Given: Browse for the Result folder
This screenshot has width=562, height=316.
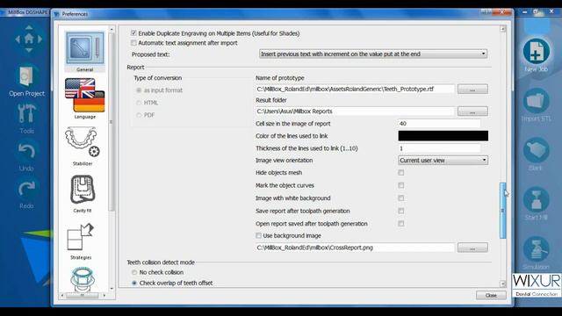Looking at the screenshot, I should pos(472,111).
